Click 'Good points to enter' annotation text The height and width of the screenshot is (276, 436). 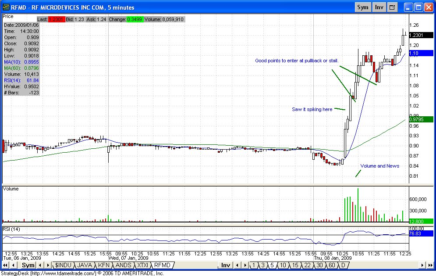pos(297,61)
